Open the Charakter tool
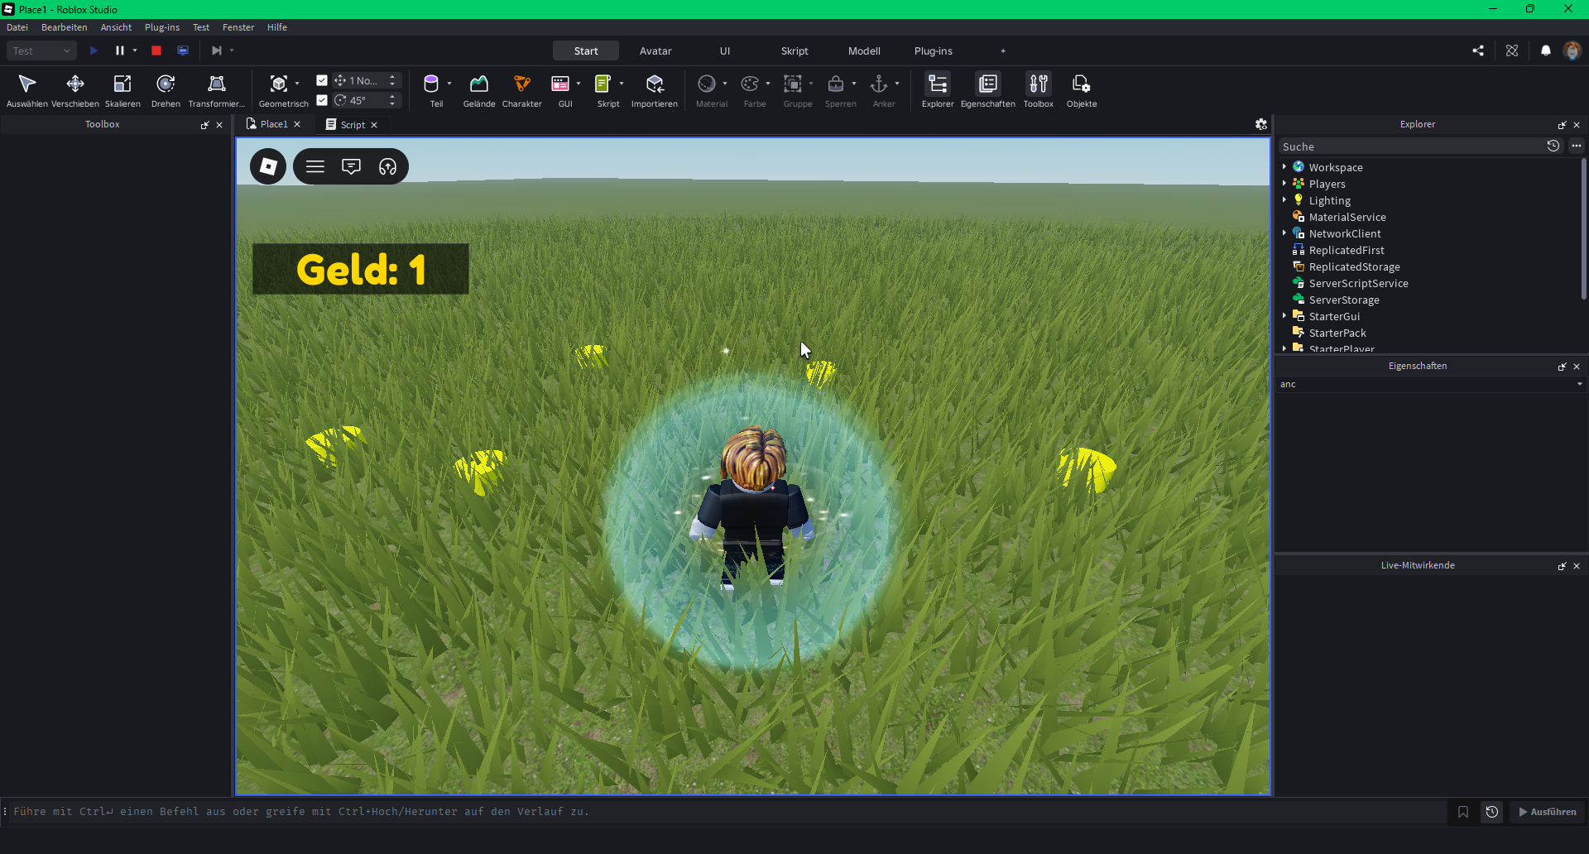The image size is (1589, 854). [x=521, y=90]
